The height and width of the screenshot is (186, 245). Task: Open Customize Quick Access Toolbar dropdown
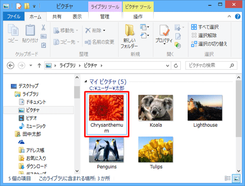[x=34, y=6]
